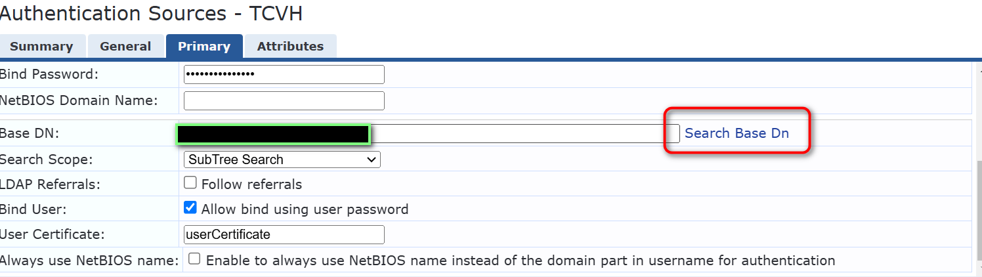The height and width of the screenshot is (277, 982).
Task: Uncheck Allow bind using user password
Action: click(x=190, y=207)
